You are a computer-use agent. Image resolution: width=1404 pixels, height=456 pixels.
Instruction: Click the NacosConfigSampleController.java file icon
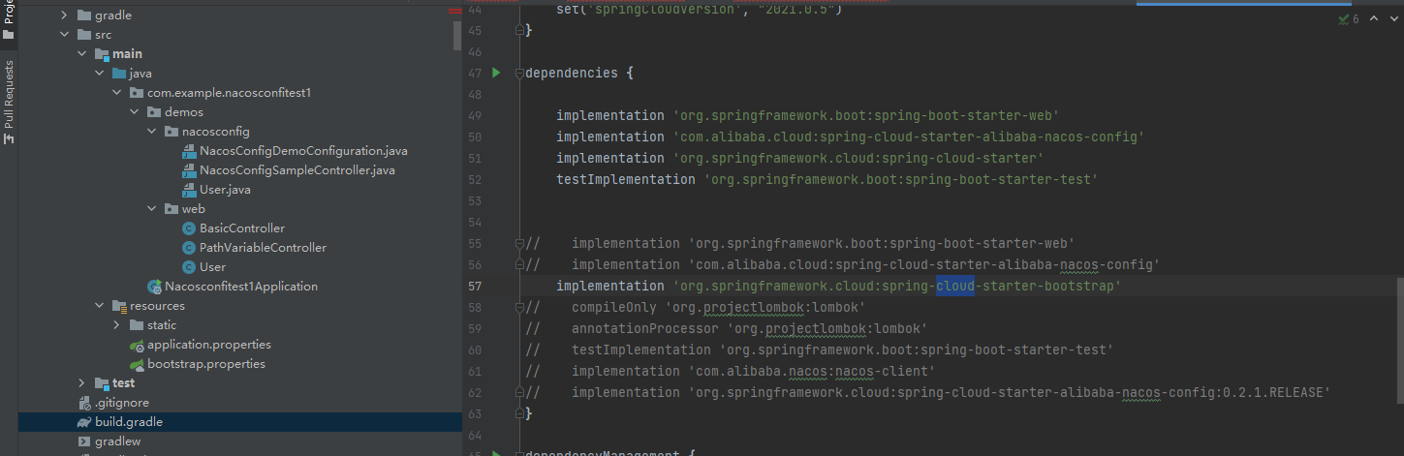point(189,170)
